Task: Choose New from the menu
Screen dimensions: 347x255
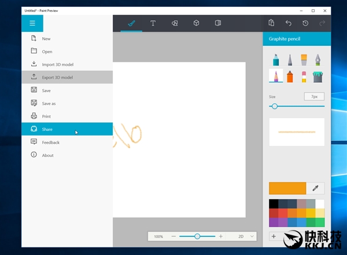Action: pos(67,39)
